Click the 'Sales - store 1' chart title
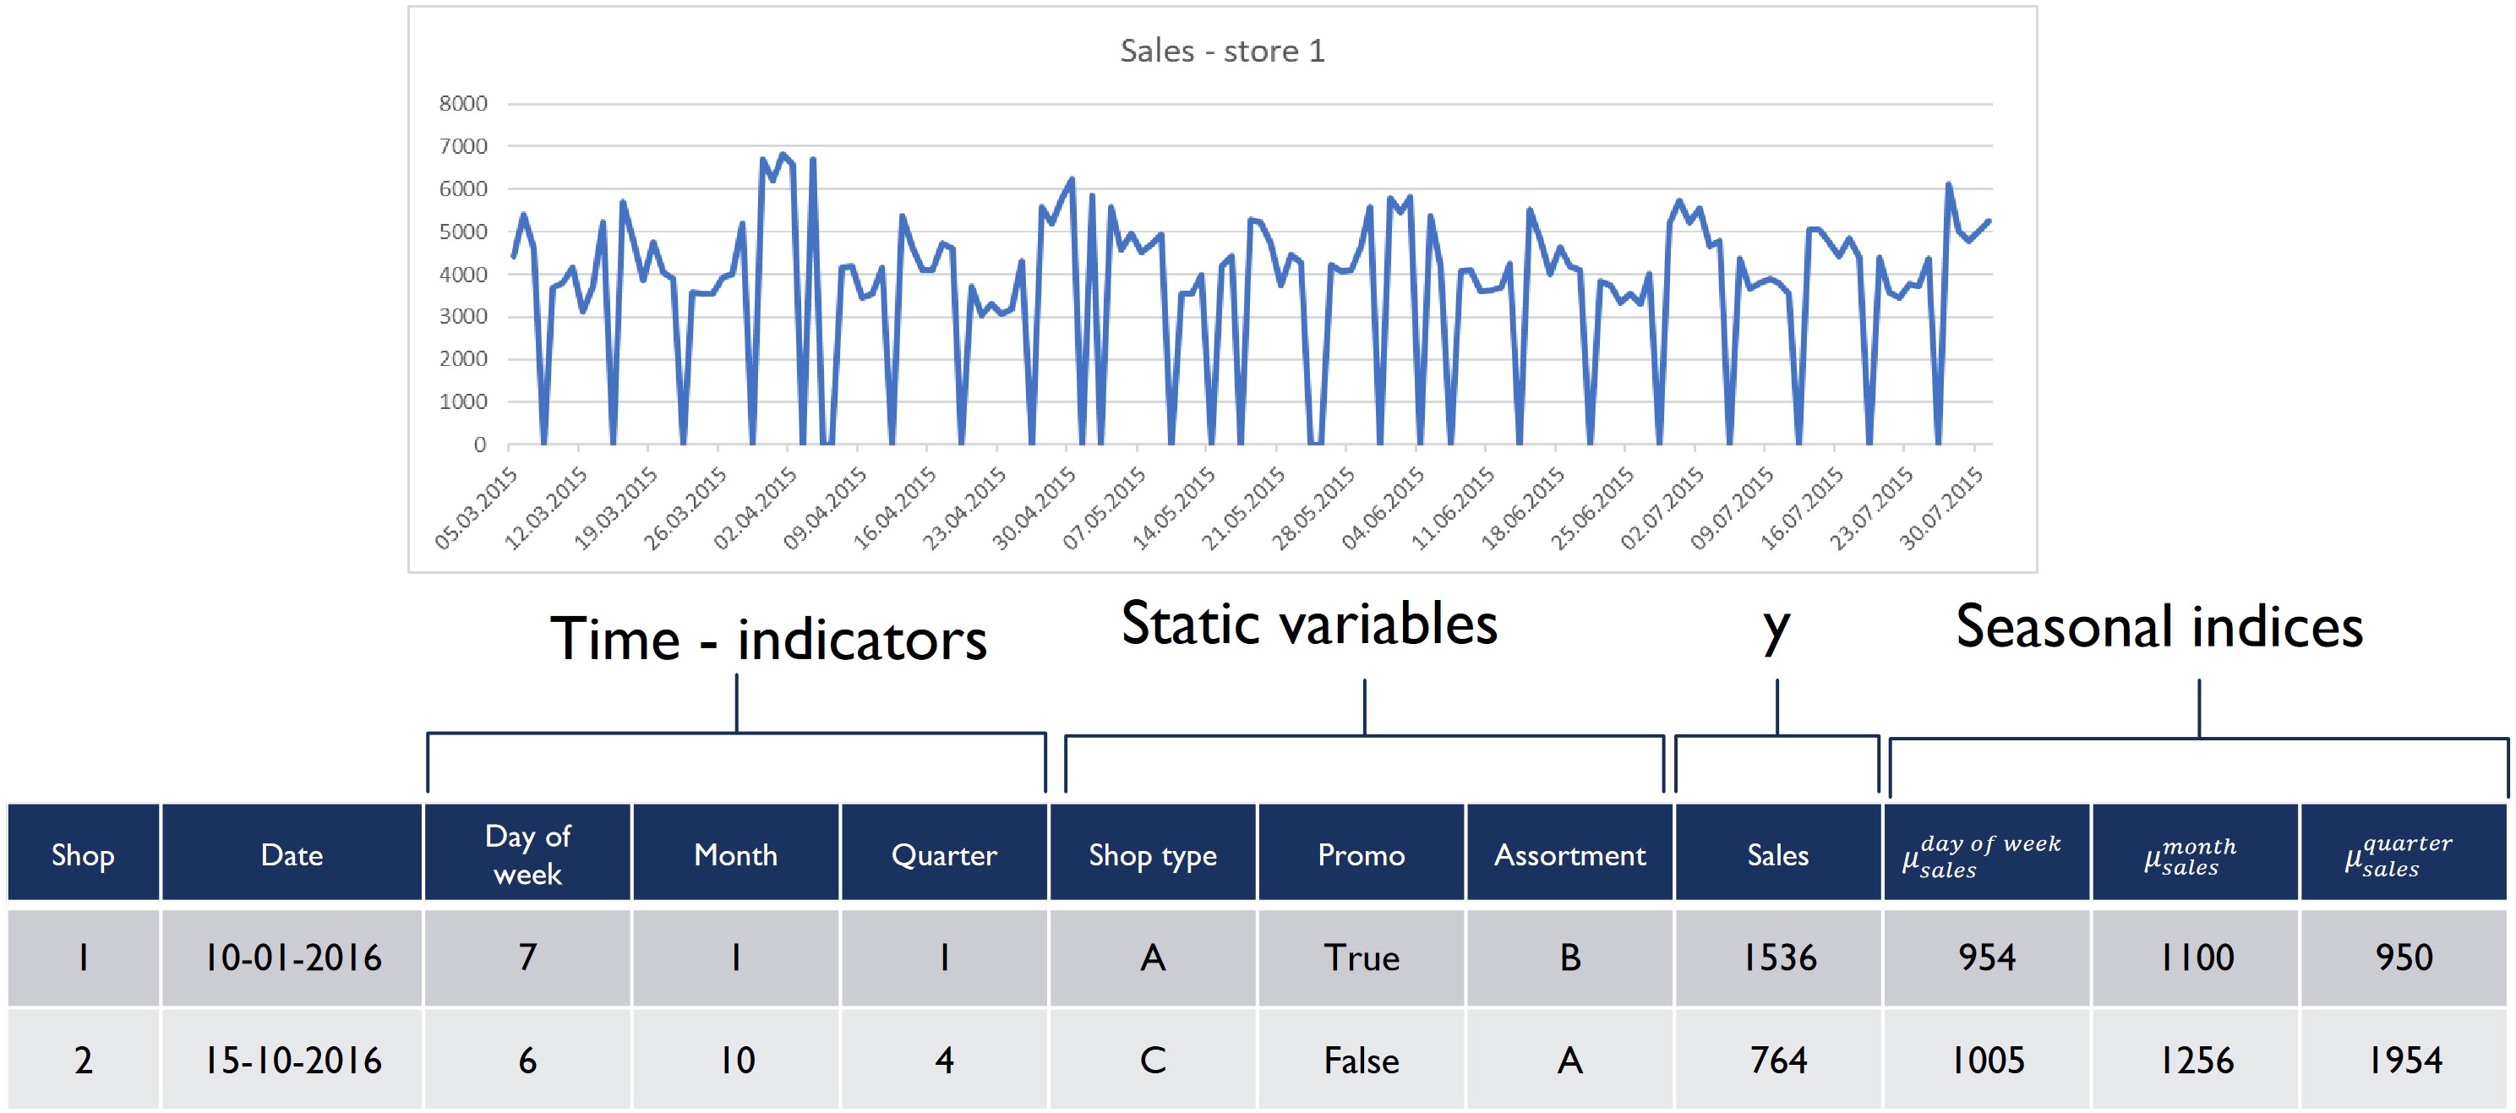This screenshot has height=1113, width=2516. click(x=1222, y=51)
